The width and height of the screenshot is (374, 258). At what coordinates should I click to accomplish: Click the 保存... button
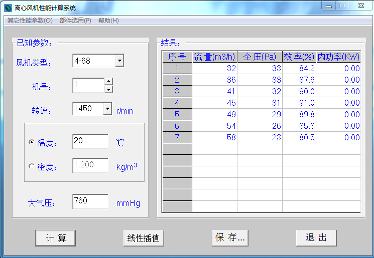click(x=230, y=238)
